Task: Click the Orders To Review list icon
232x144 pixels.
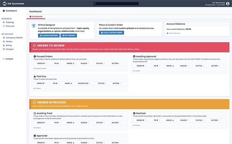Action: (x=34, y=46)
